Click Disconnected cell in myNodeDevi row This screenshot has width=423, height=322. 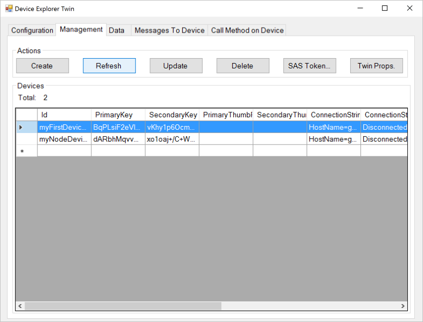[384, 139]
